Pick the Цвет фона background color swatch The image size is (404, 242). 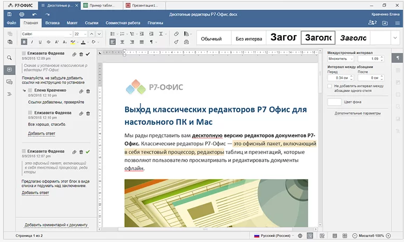pyautogui.click(x=335, y=102)
